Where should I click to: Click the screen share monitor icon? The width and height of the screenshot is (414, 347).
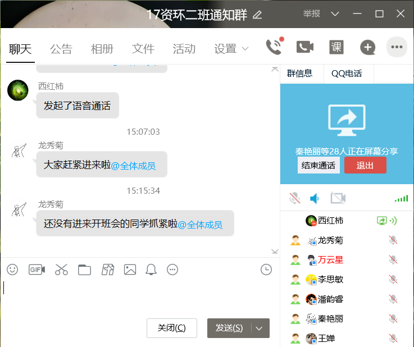(347, 120)
